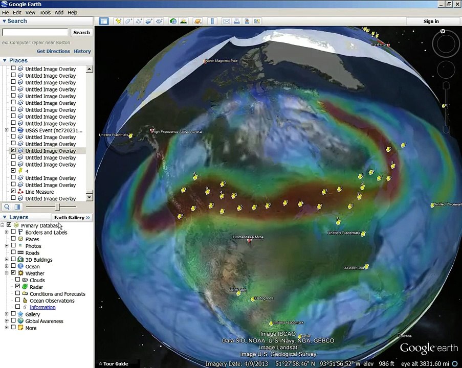Click the zoom slider in navigation controls
462x368 pixels.
446,108
